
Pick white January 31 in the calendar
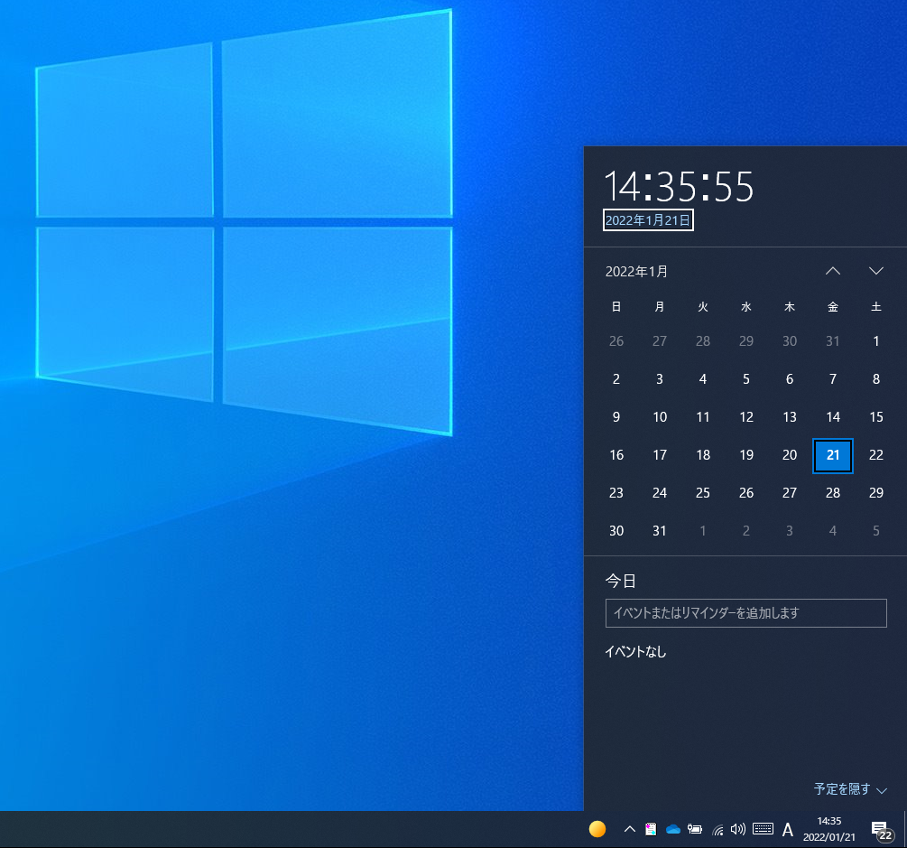[660, 531]
